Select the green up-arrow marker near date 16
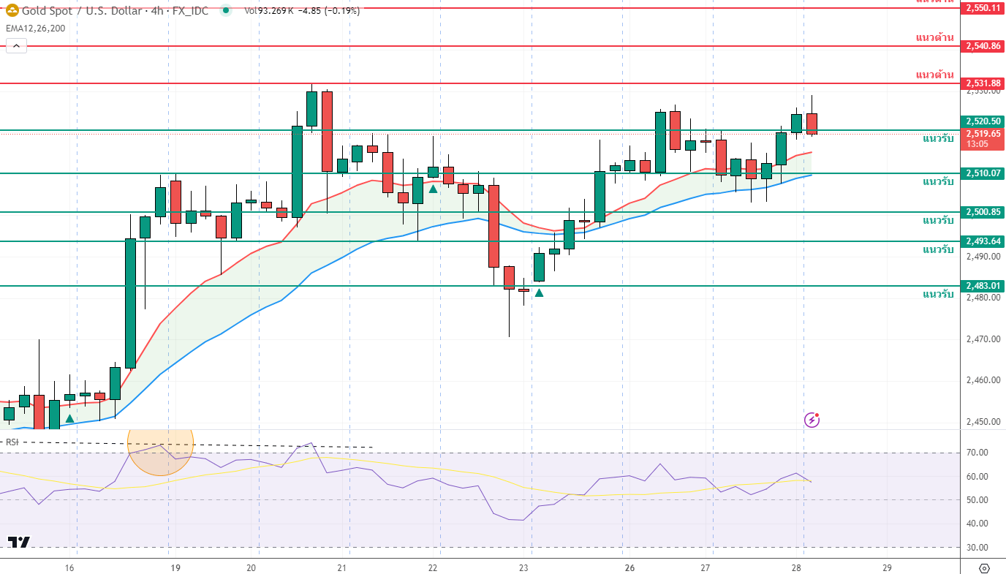Viewport: 1006px width, 574px height. (x=69, y=418)
